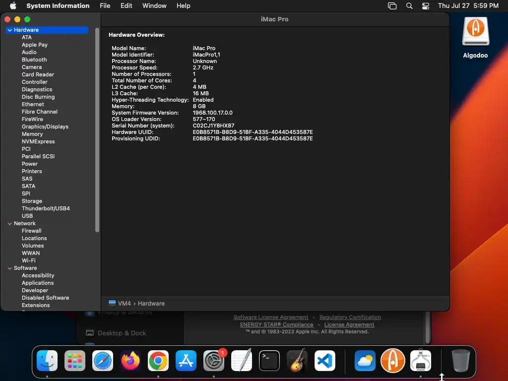Open the License Agreement link in Settings

[x=349, y=324]
